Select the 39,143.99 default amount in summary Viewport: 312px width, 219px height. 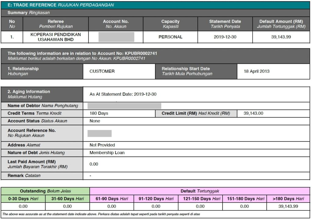281,37
